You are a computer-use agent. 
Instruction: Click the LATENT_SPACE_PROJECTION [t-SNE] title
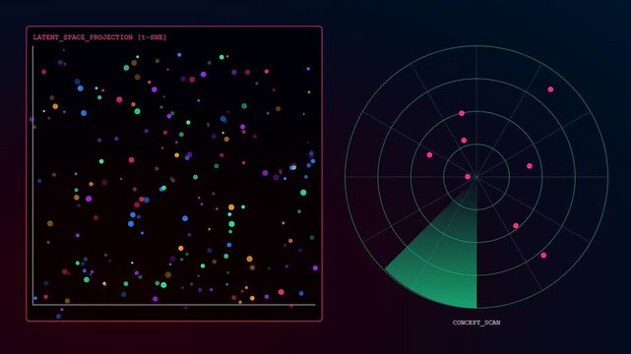(x=99, y=37)
